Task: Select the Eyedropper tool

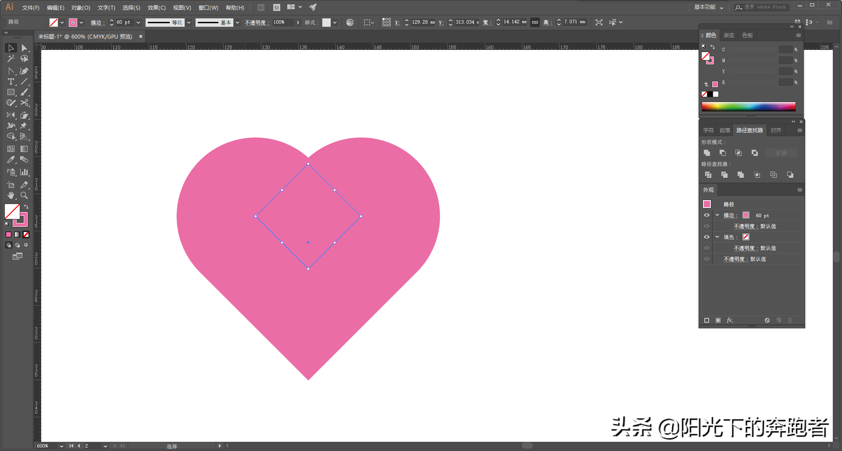Action: pos(11,160)
